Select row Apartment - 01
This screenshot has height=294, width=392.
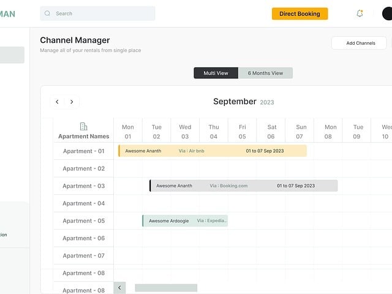click(83, 151)
